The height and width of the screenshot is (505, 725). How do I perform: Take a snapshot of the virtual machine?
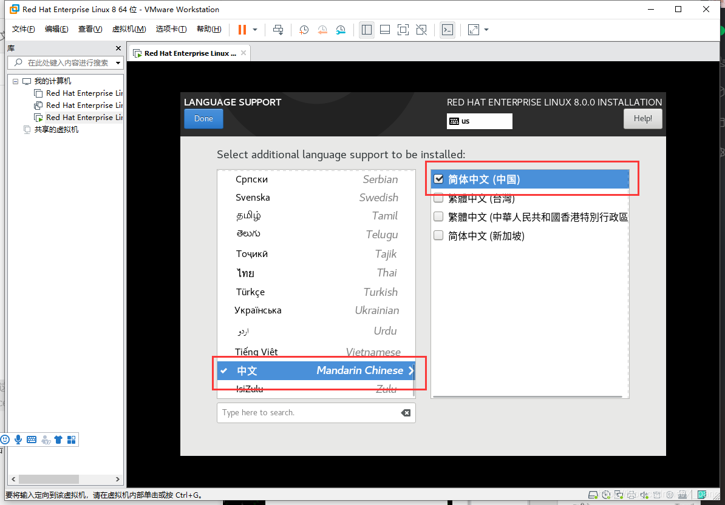pos(304,30)
